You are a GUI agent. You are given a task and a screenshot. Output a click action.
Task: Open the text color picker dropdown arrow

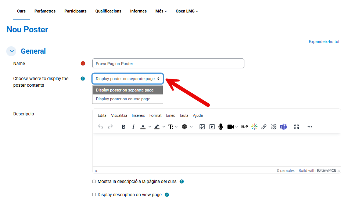click(150, 127)
